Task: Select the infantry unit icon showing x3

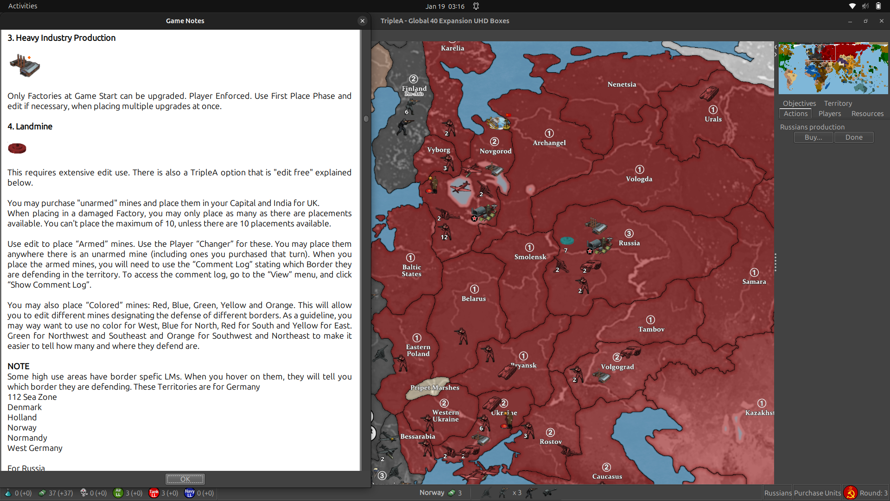Action: click(503, 493)
